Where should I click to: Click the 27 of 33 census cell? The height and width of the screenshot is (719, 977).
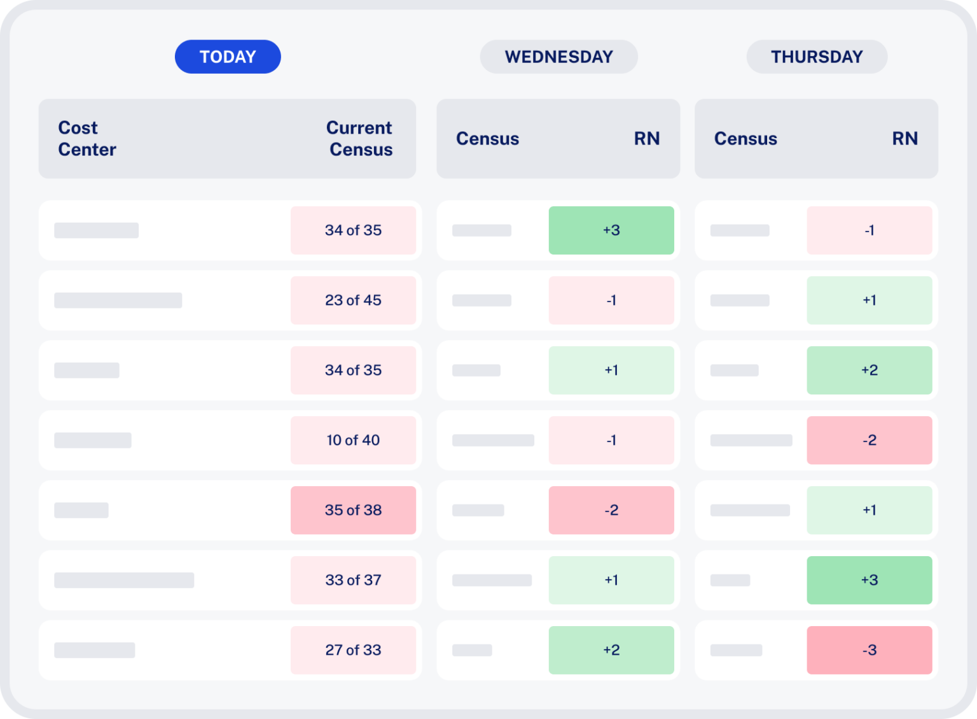point(354,650)
